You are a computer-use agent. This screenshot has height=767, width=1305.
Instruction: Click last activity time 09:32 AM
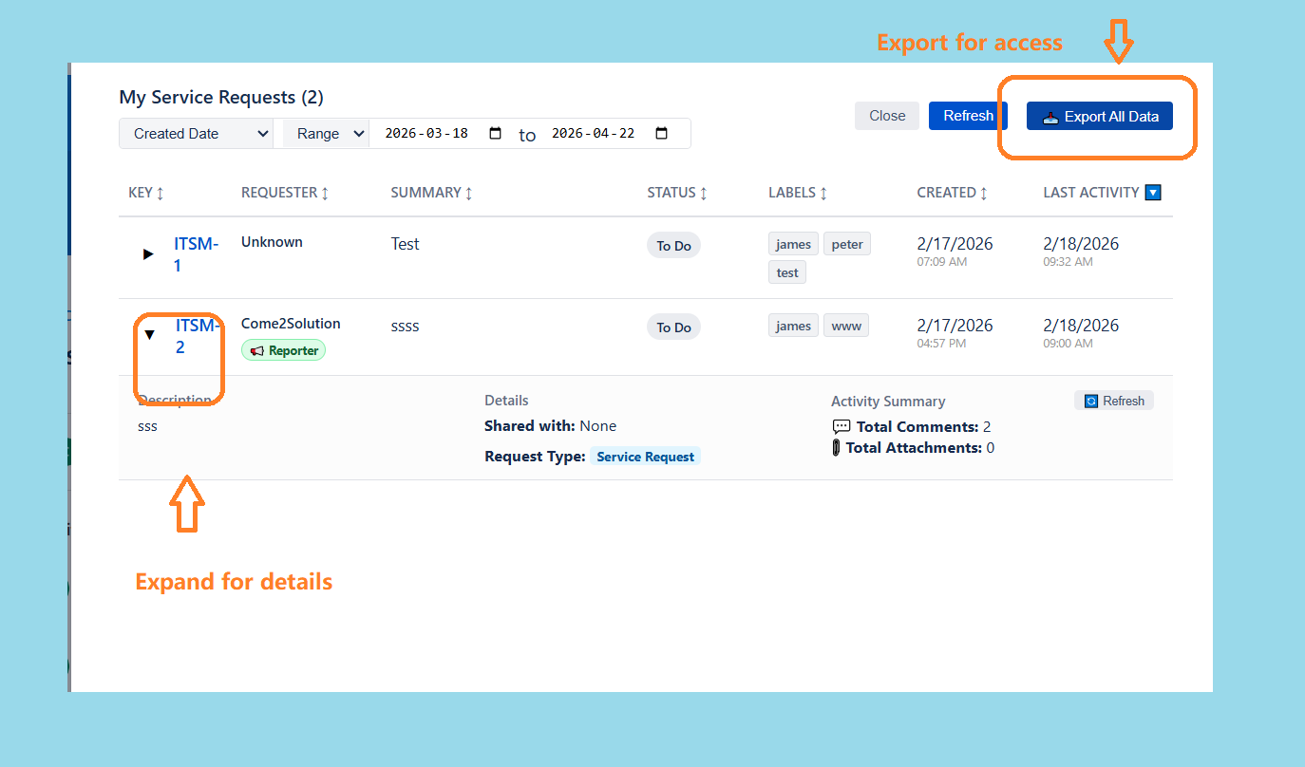[1068, 262]
